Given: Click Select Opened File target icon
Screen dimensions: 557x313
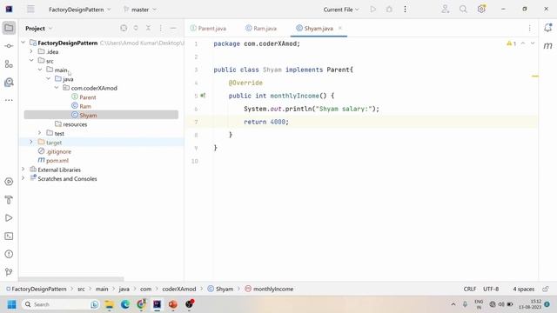Looking at the screenshot, I should coord(124,28).
